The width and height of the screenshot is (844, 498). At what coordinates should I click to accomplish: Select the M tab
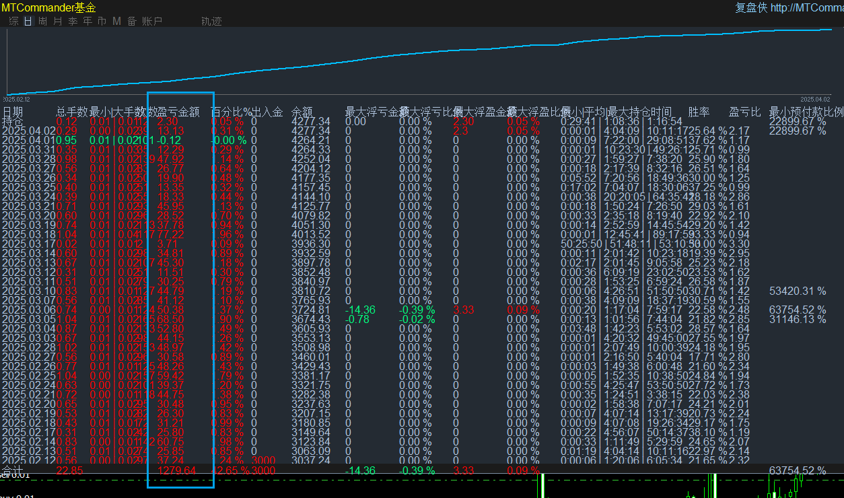pyautogui.click(x=116, y=21)
